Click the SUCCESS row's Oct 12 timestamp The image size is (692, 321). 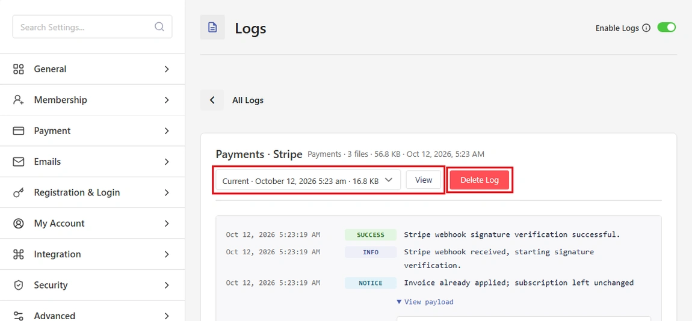273,234
